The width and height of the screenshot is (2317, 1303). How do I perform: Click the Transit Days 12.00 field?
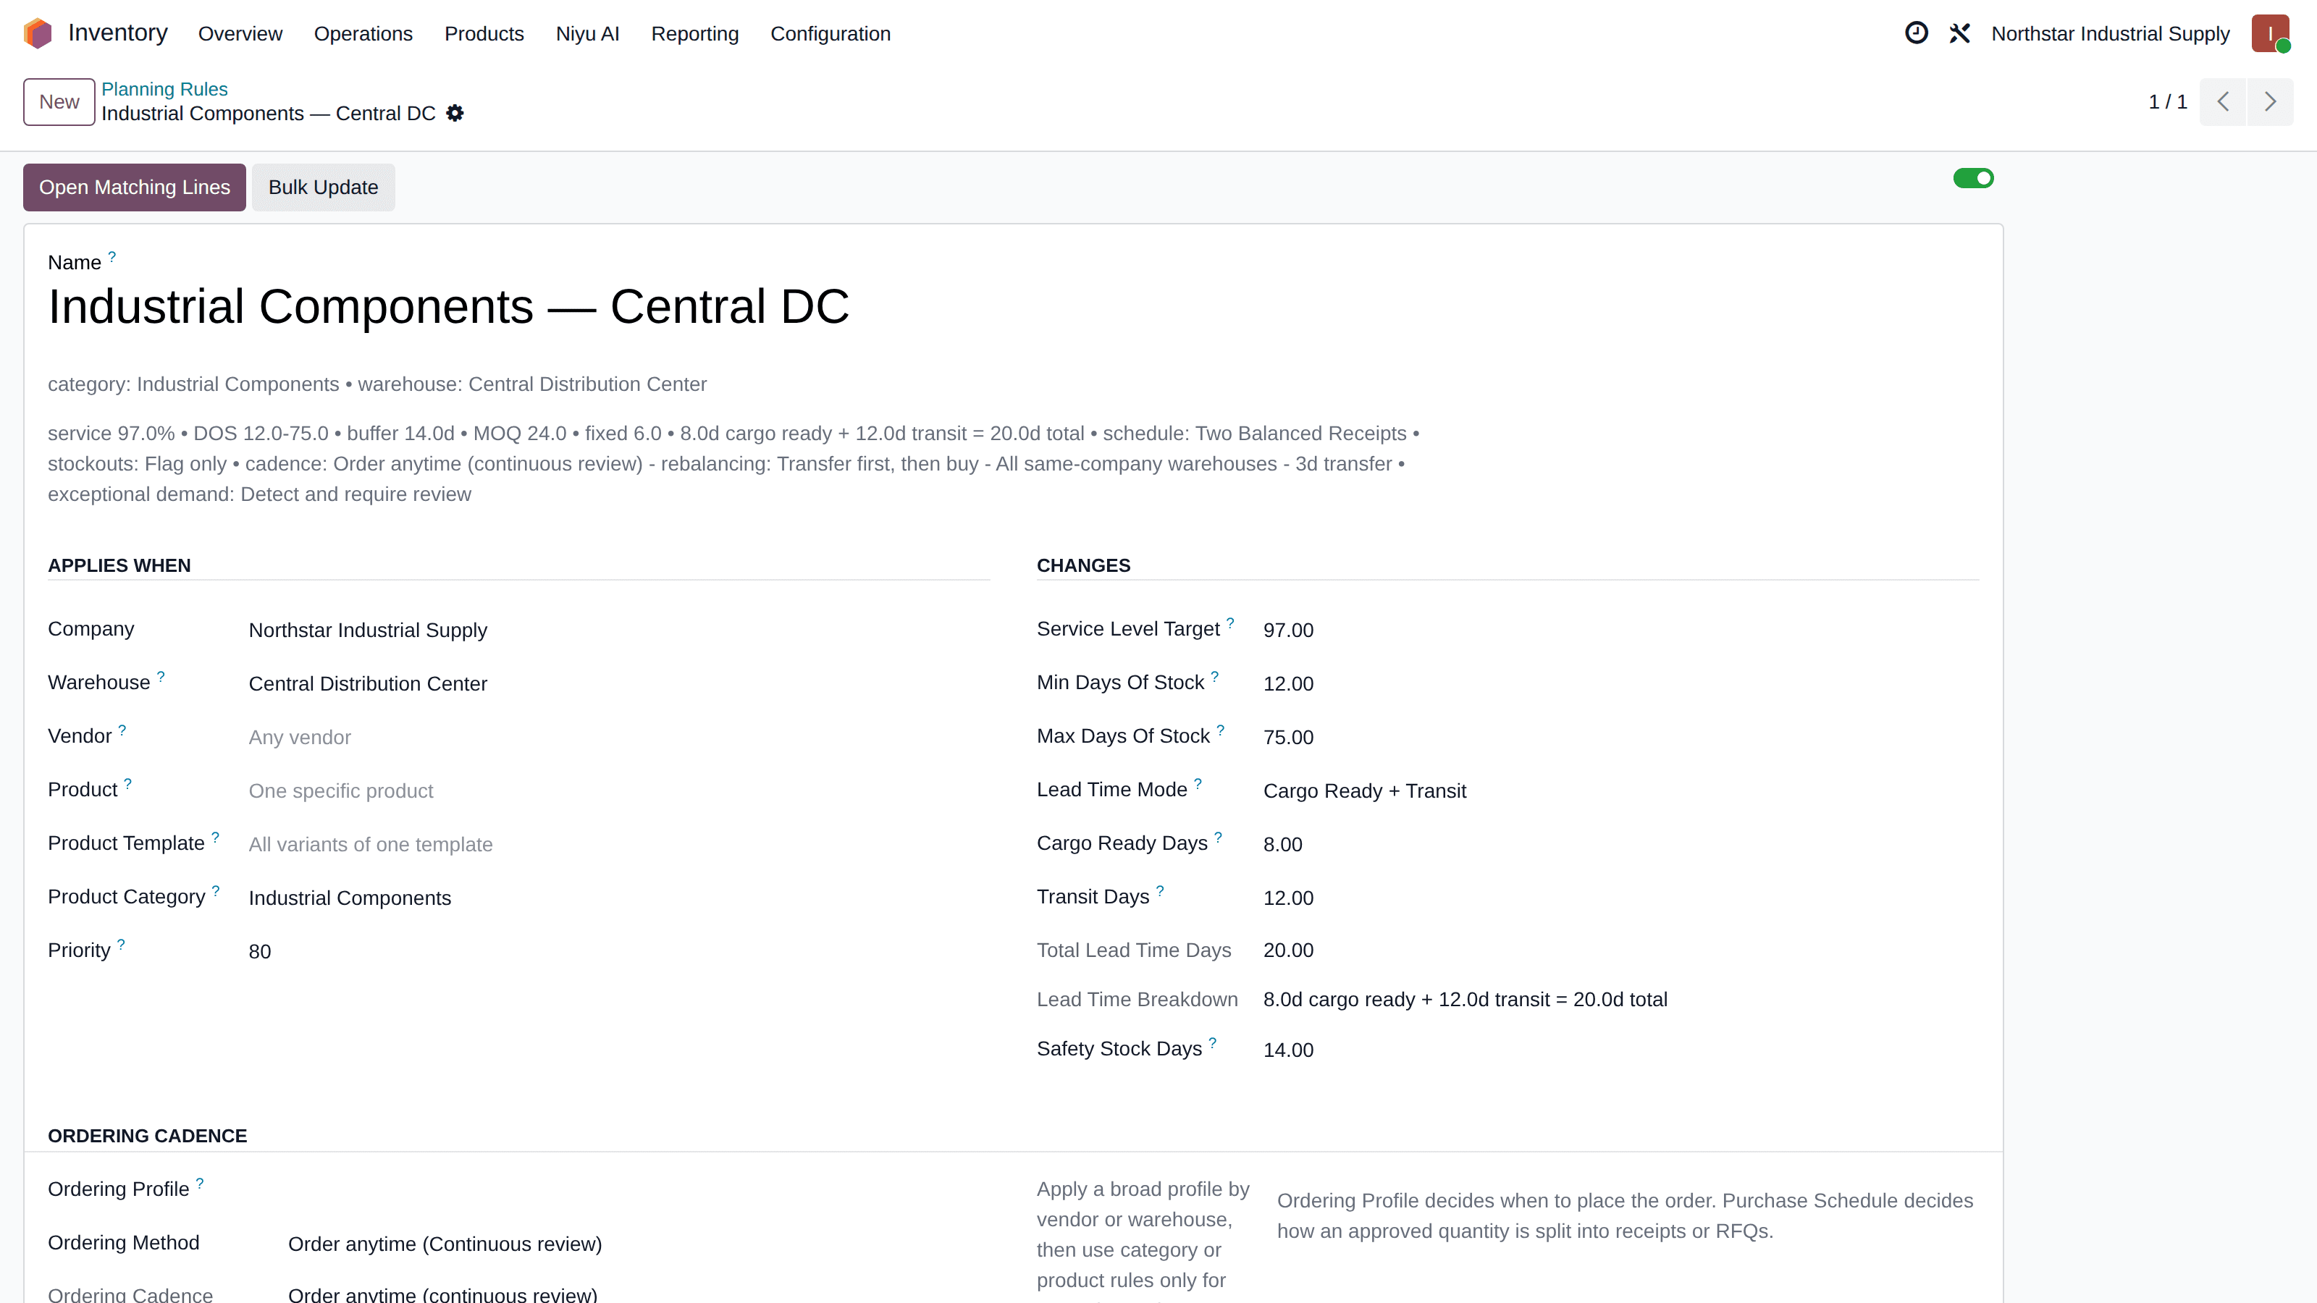1621,898
